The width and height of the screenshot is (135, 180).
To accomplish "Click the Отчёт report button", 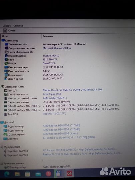I will tap(9, 31).
